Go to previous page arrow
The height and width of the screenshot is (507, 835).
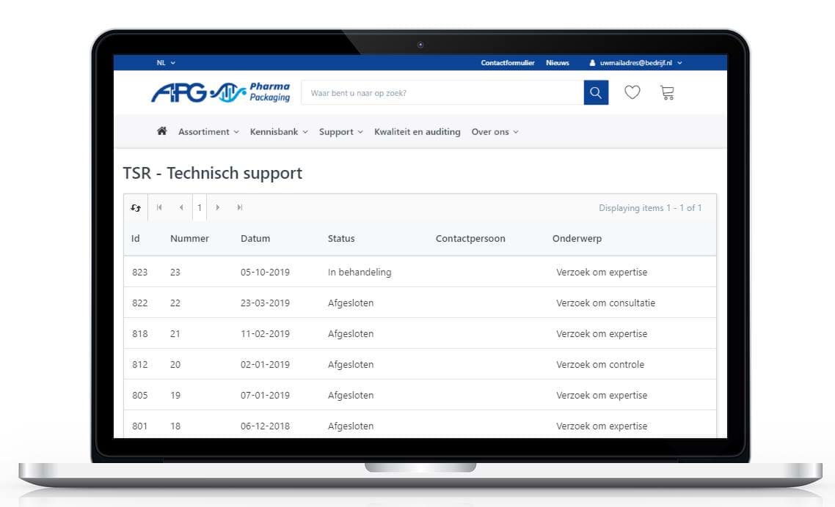pyautogui.click(x=181, y=208)
